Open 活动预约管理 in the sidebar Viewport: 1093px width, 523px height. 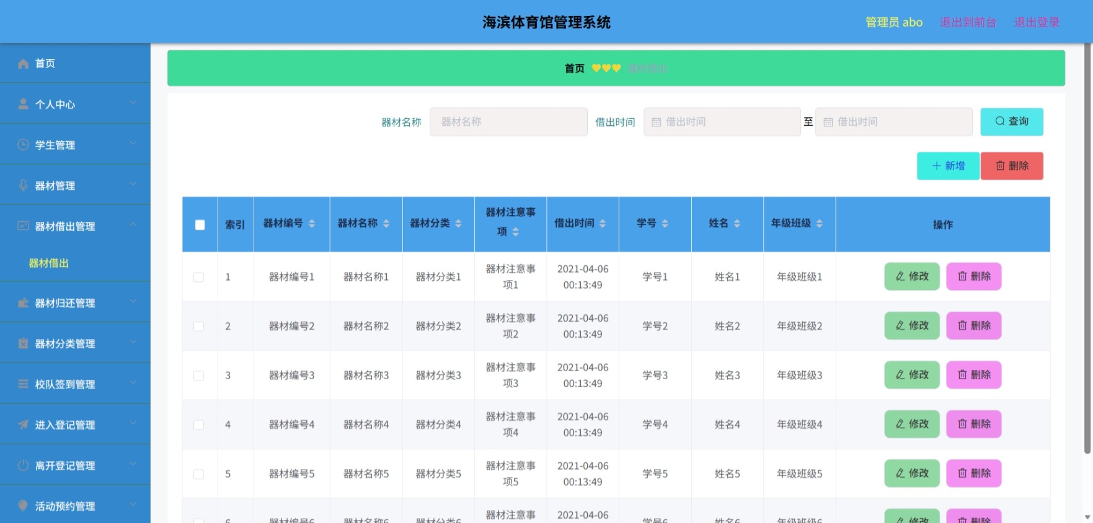(75, 506)
